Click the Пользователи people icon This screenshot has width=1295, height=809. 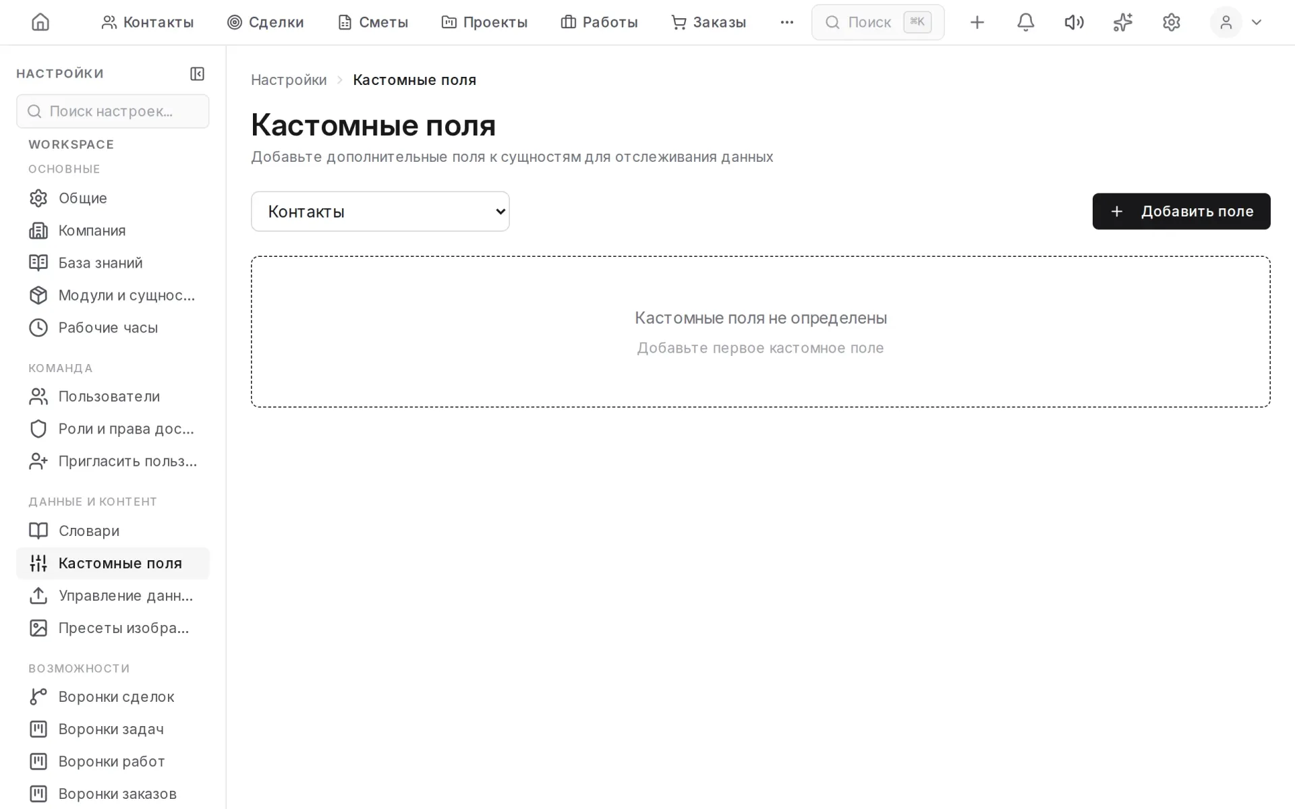(x=38, y=396)
